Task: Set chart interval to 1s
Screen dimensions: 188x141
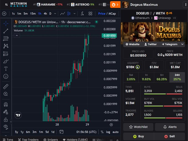Action: pyautogui.click(x=13, y=14)
